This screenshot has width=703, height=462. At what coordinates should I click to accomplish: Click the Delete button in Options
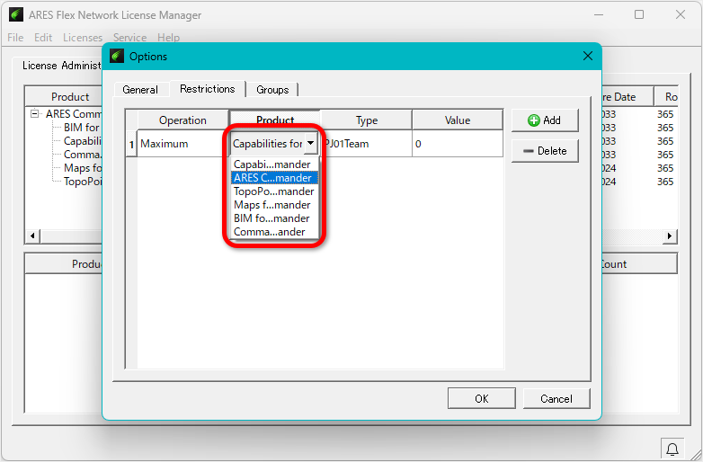[545, 151]
